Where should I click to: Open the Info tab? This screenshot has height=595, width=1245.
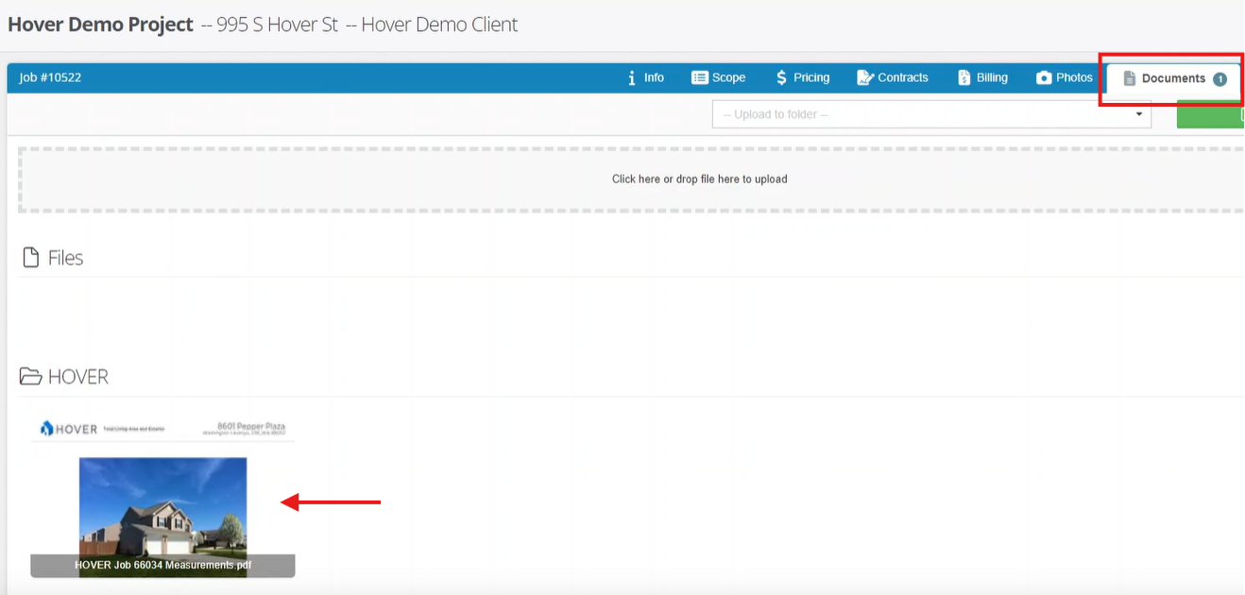coord(646,77)
